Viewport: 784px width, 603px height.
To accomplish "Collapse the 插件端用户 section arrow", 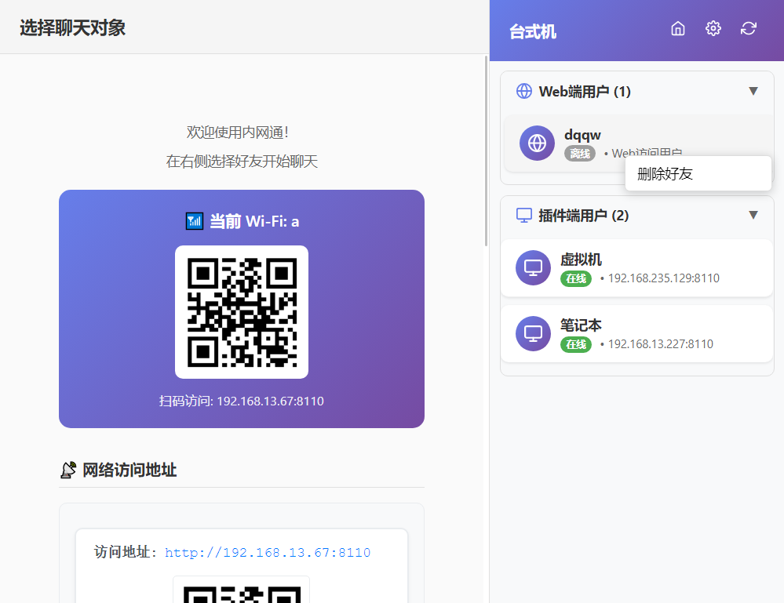I will tap(753, 215).
